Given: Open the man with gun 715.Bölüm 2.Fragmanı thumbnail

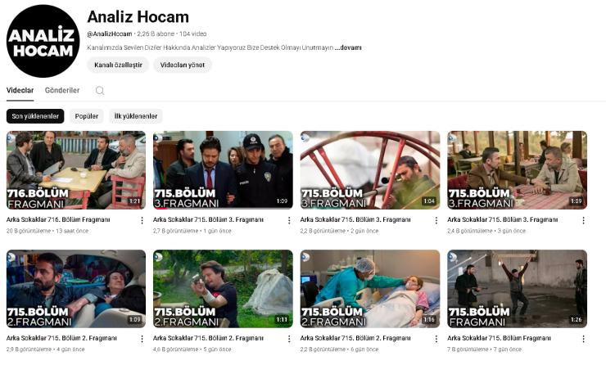Looking at the screenshot, I should pos(223,289).
